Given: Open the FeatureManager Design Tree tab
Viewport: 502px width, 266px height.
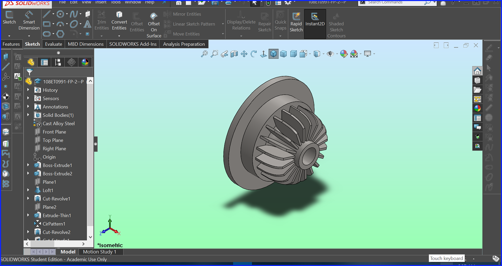Looking at the screenshot, I should [x=31, y=62].
